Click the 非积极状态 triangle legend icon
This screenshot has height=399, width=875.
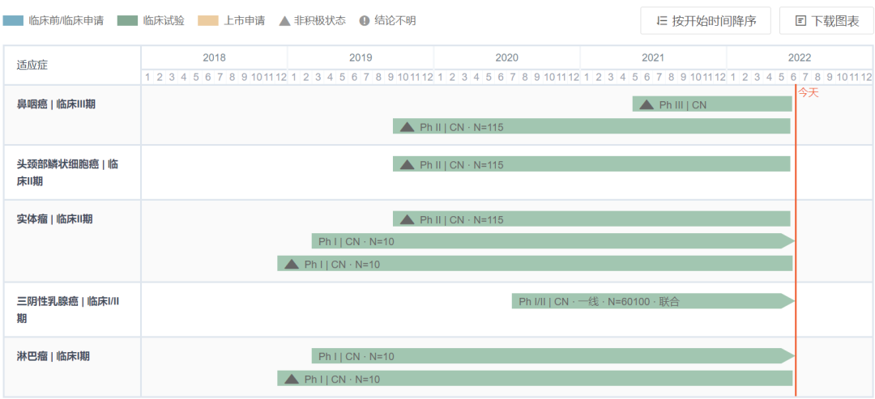284,21
